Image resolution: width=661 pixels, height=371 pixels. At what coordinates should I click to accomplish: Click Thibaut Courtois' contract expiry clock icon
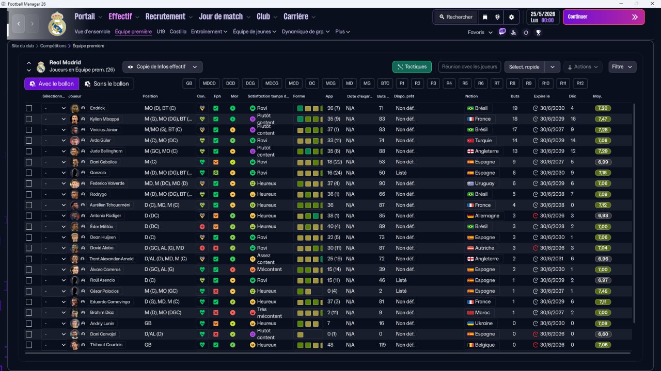(536, 345)
